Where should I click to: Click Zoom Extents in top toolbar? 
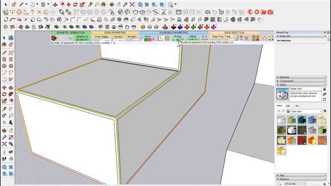(x=132, y=4)
